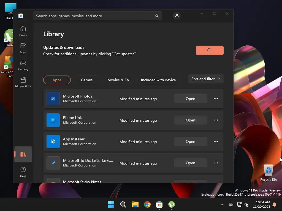Open Movies & TV in sidebar

tap(23, 82)
